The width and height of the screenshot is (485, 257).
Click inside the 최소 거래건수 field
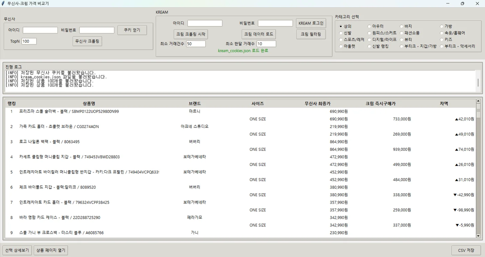pyautogui.click(x=196, y=43)
